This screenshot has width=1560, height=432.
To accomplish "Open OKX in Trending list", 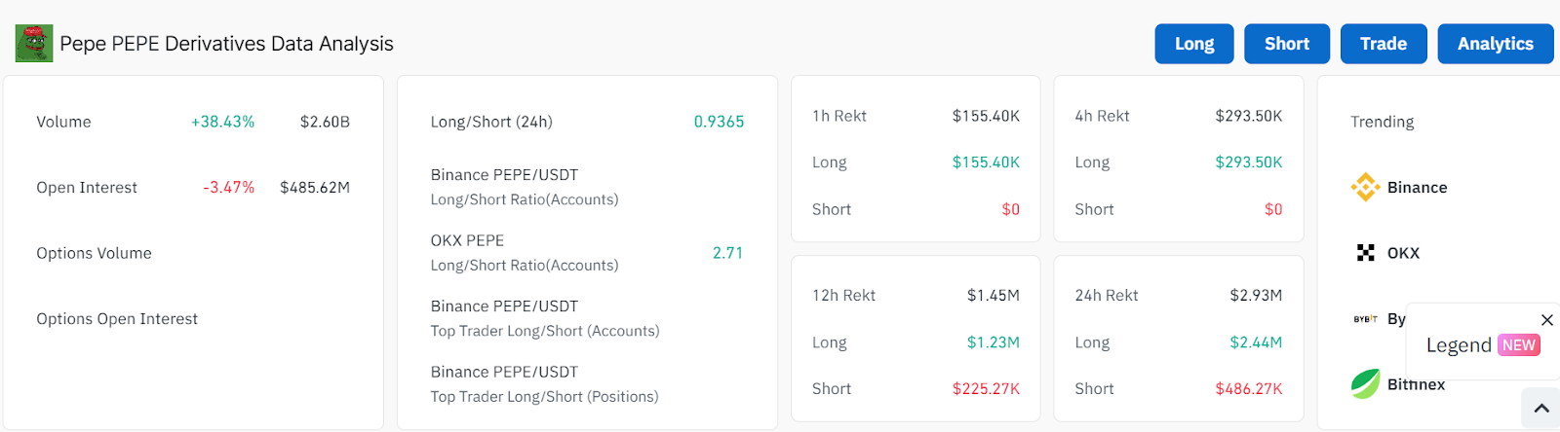I will 1403,253.
